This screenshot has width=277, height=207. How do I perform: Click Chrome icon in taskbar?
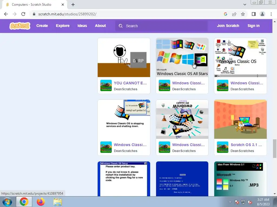point(24,202)
